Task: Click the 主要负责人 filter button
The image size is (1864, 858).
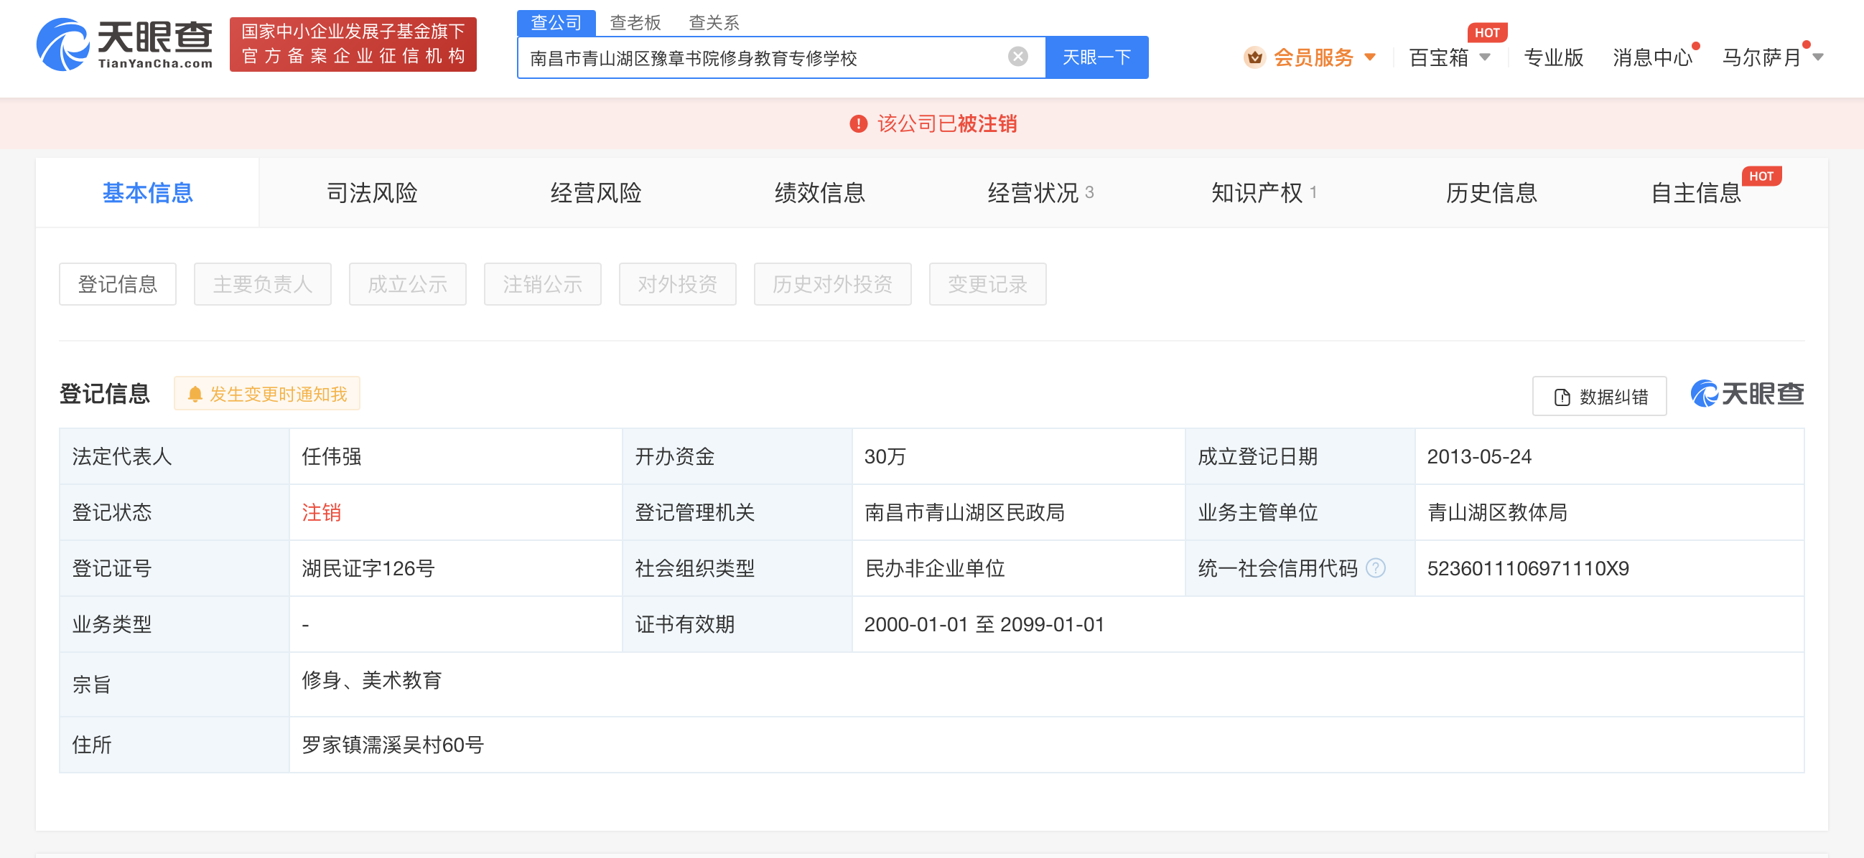Action: pyautogui.click(x=262, y=284)
